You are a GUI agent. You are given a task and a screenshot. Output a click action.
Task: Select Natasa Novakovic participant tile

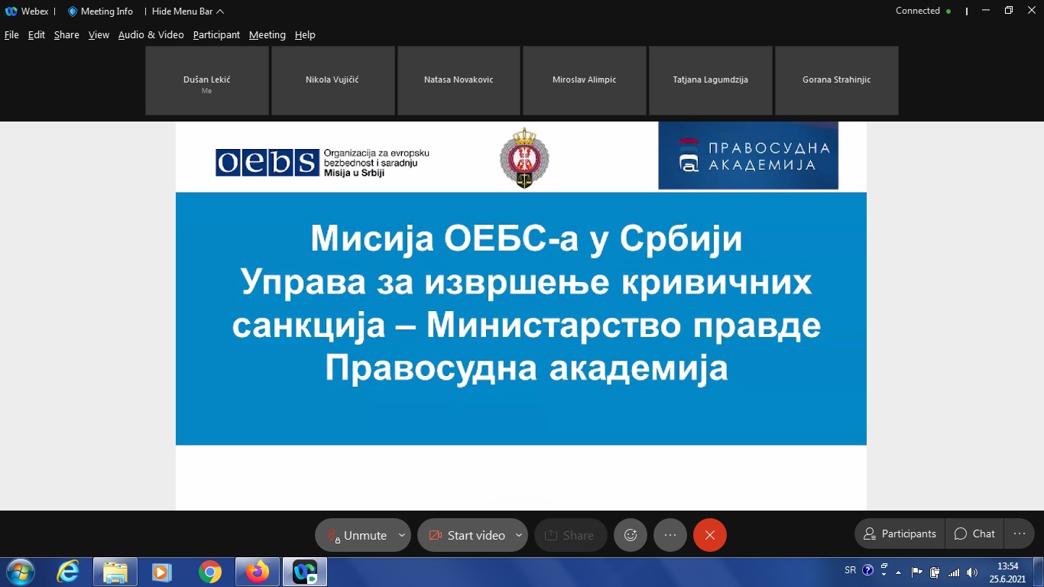click(x=459, y=80)
